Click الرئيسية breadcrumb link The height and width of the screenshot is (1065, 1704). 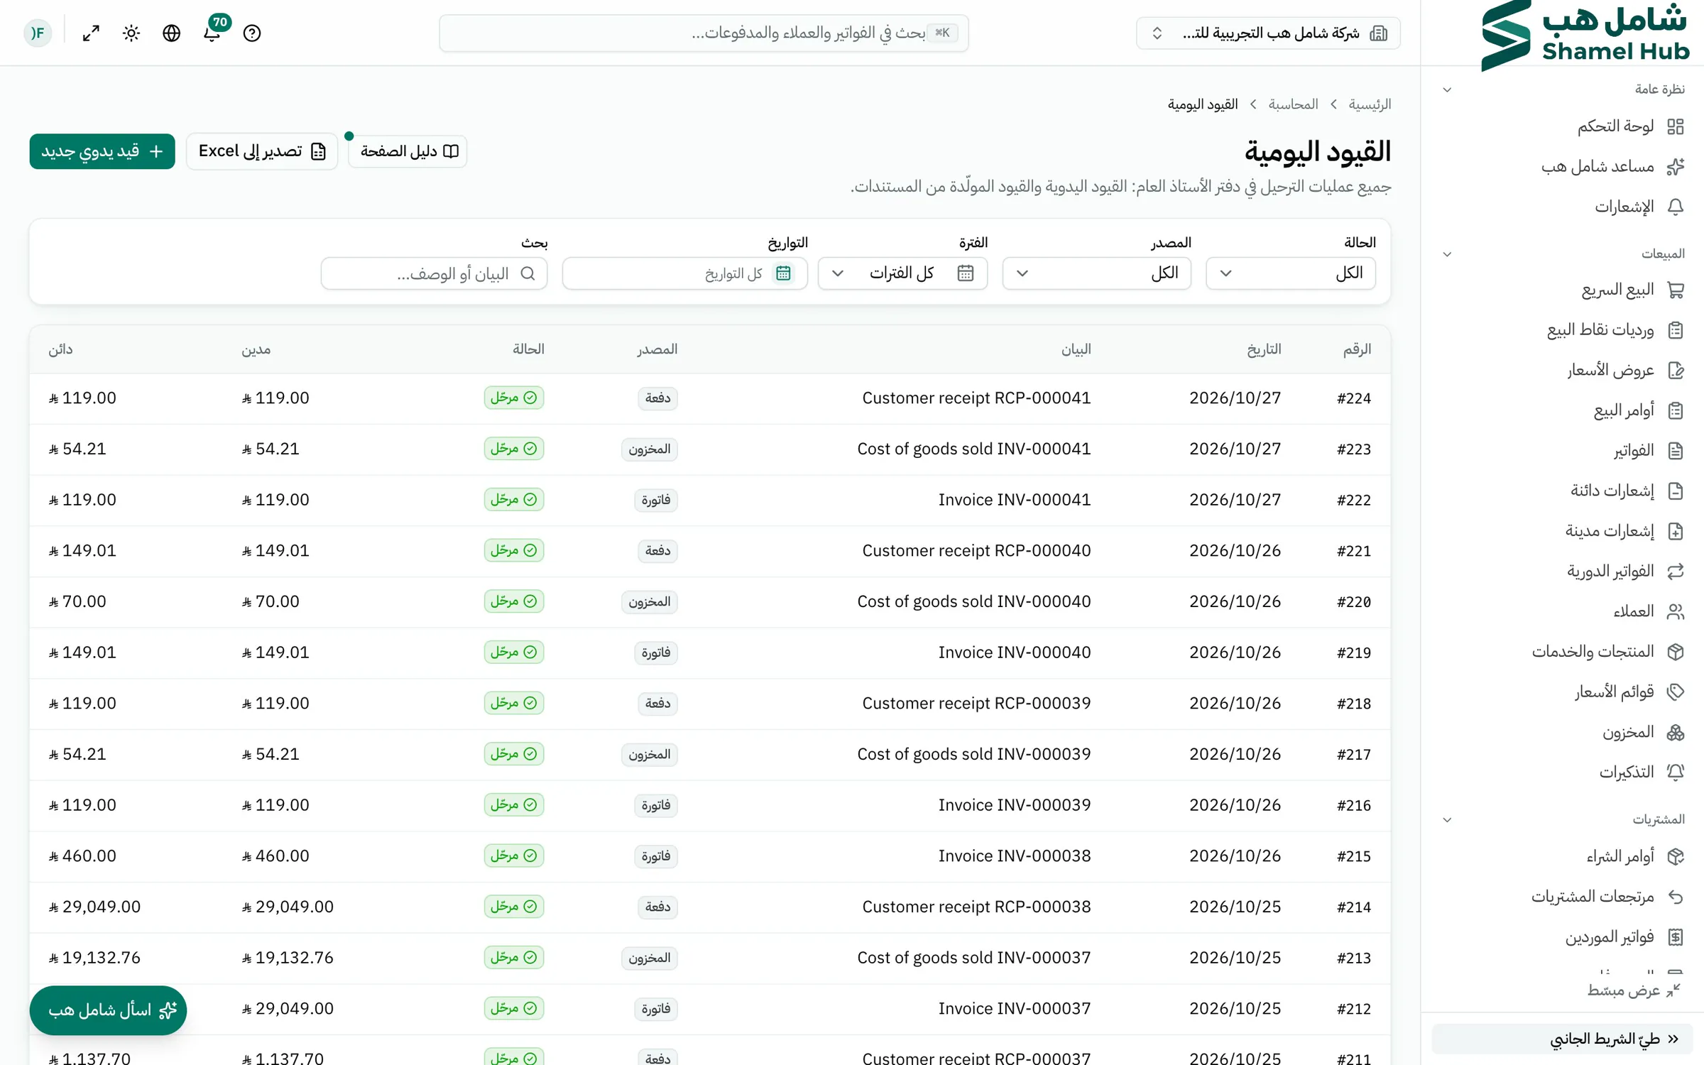1370,104
